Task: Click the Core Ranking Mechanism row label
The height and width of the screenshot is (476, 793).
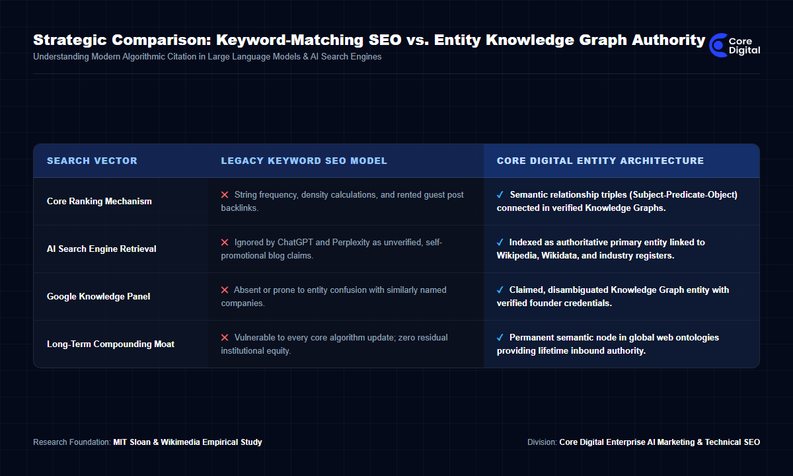Action: pos(99,202)
